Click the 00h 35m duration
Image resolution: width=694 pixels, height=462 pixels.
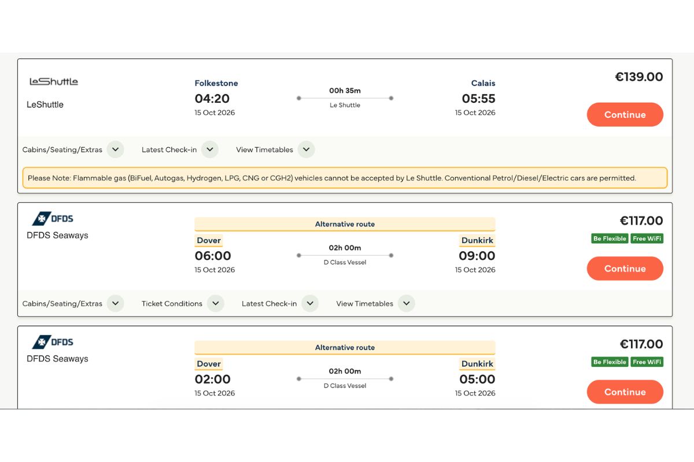345,91
